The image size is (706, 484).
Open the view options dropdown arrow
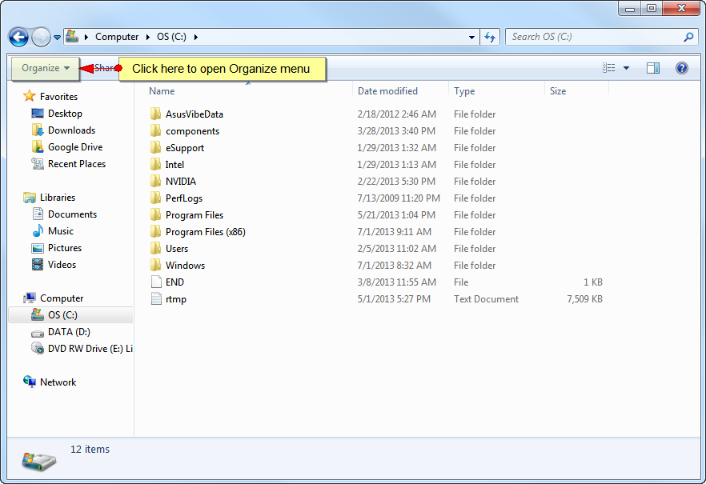coord(626,68)
